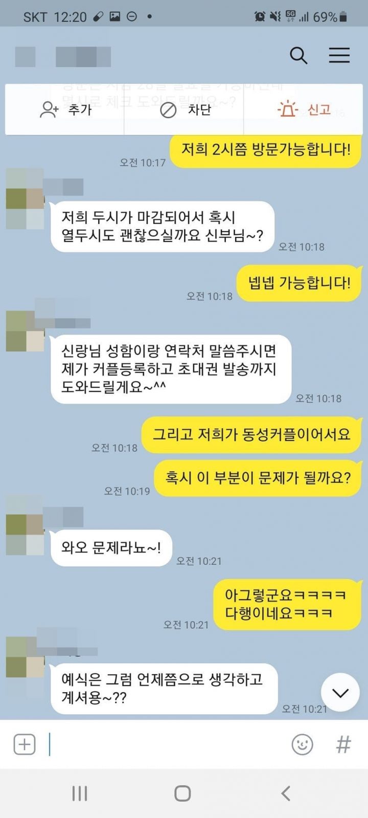Open the emoticon smiley picker
The width and height of the screenshot is (368, 818).
point(302,744)
